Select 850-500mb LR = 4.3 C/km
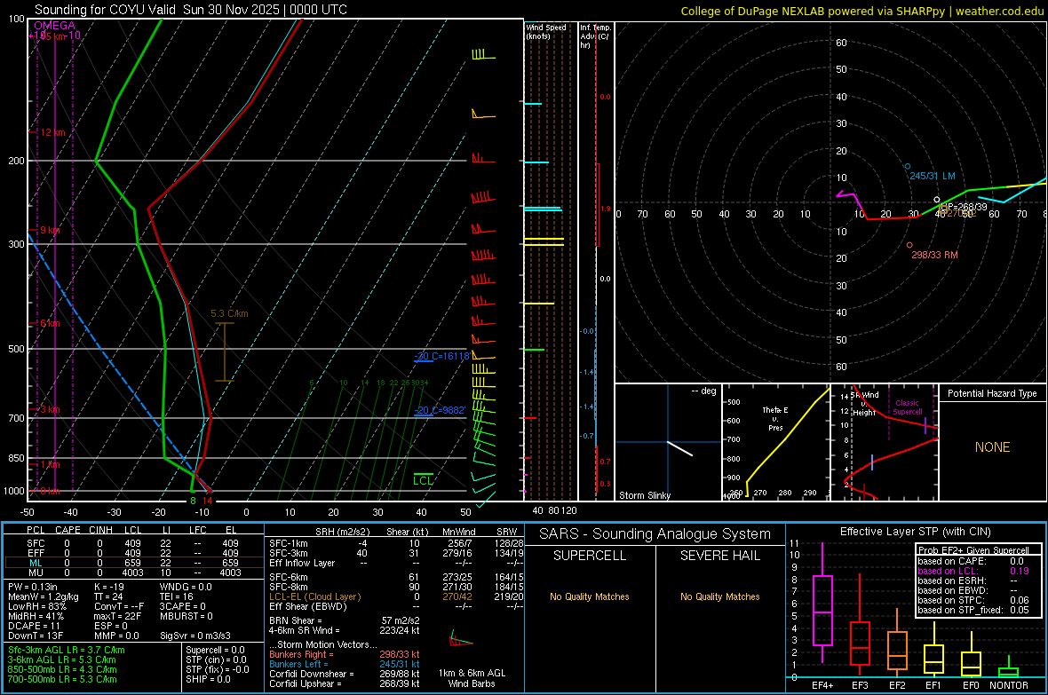 62,669
